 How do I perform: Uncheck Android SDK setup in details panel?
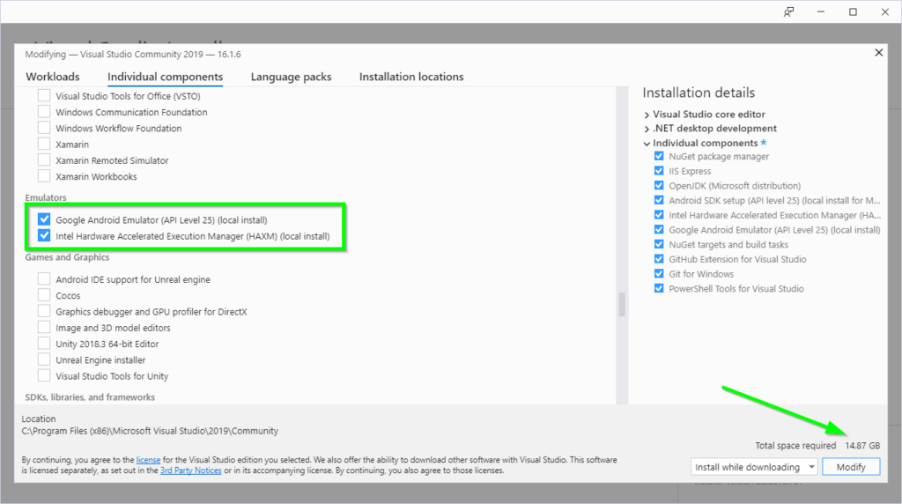click(x=659, y=200)
